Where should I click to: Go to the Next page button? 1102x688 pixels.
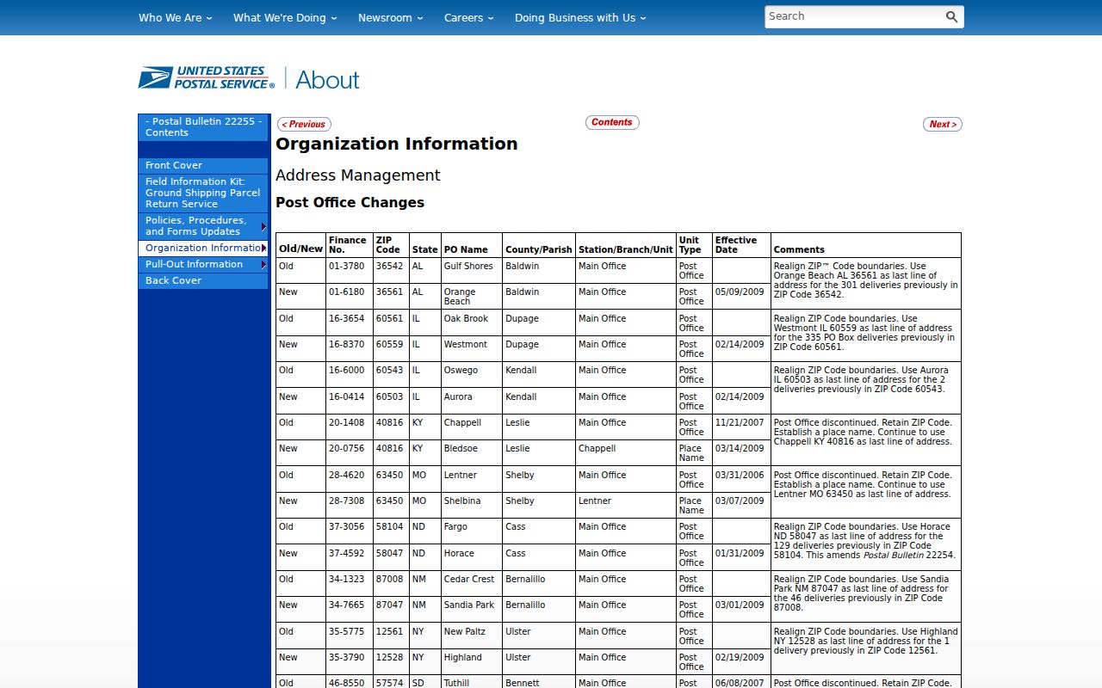tap(943, 124)
